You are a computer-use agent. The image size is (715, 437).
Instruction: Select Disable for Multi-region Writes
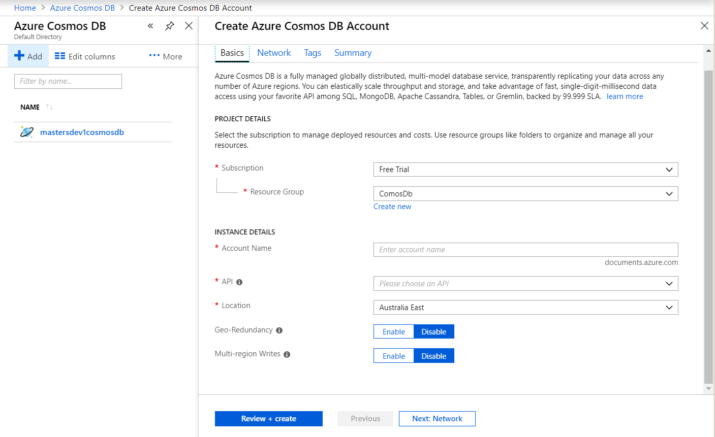pos(433,356)
